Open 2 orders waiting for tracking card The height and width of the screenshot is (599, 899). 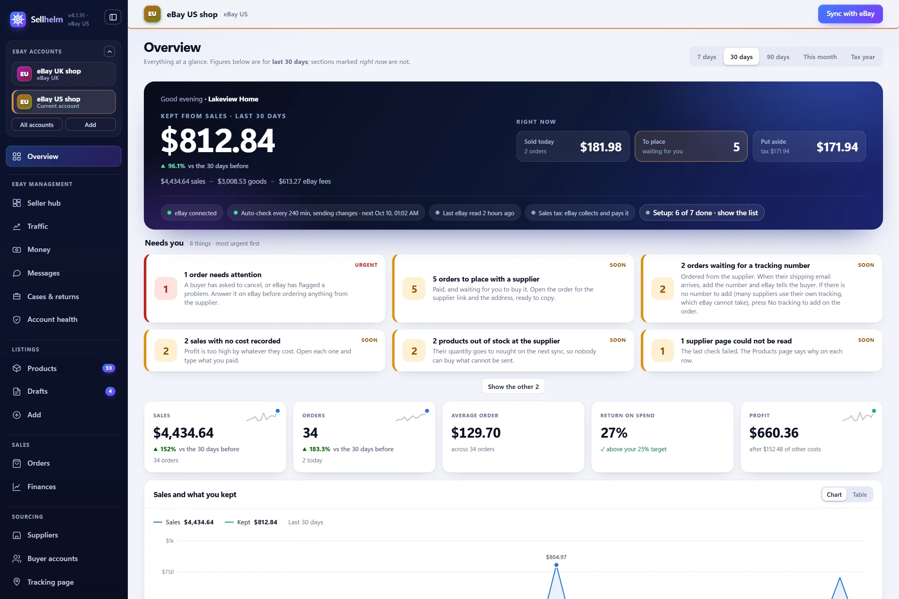click(x=762, y=288)
